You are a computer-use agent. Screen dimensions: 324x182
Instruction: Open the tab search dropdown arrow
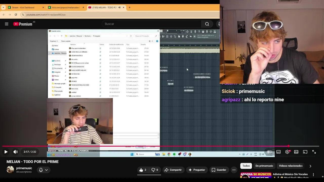coord(3,8)
